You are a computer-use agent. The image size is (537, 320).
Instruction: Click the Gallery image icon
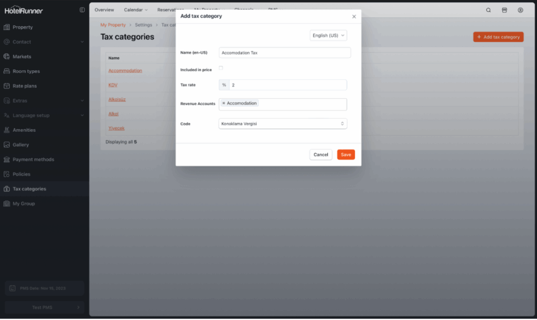[7, 145]
